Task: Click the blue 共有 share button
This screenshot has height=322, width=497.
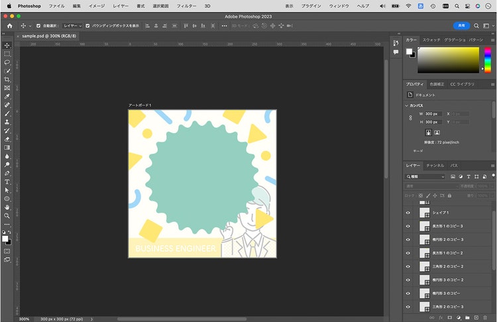Action: coord(461,26)
